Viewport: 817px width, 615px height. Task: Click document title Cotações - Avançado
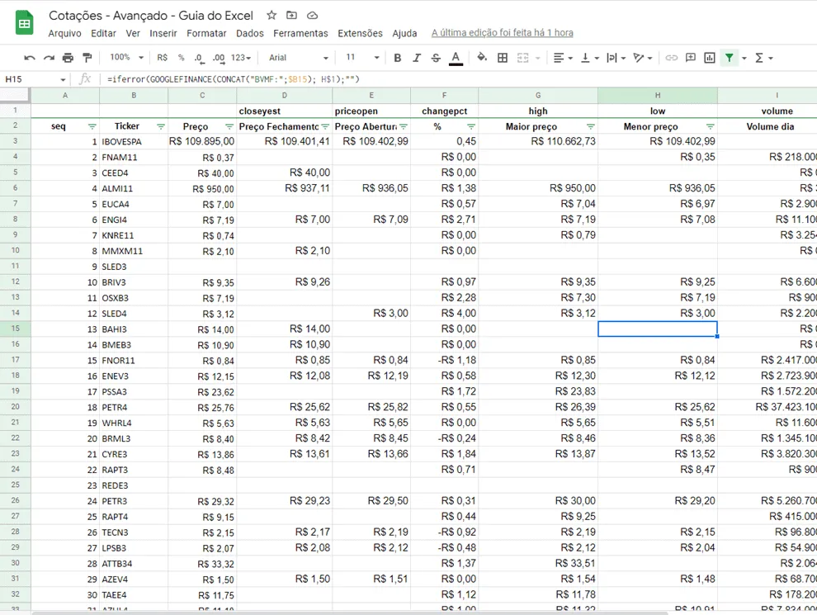(151, 16)
